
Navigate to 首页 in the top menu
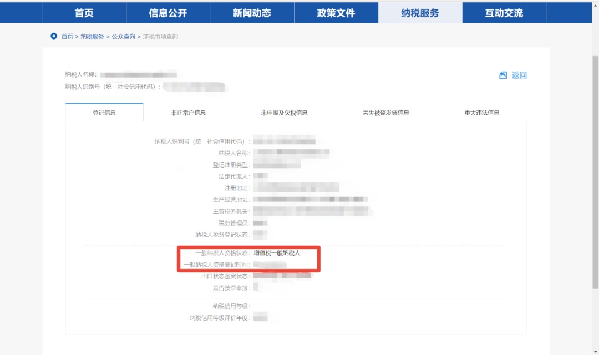pos(83,13)
